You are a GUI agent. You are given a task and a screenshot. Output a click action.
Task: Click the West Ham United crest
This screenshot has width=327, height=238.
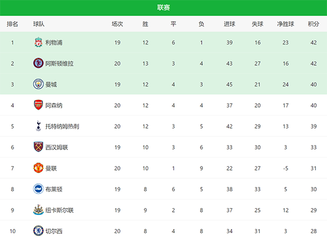coord(38,147)
